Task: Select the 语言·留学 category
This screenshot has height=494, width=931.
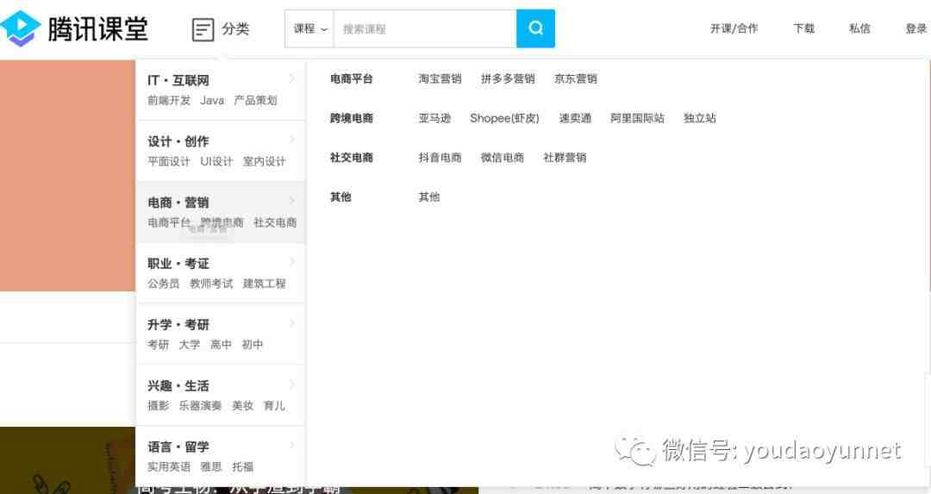Action: (x=178, y=447)
